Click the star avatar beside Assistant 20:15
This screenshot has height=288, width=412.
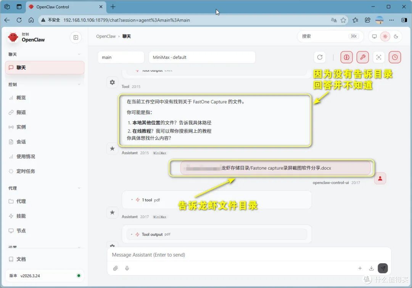(112, 149)
